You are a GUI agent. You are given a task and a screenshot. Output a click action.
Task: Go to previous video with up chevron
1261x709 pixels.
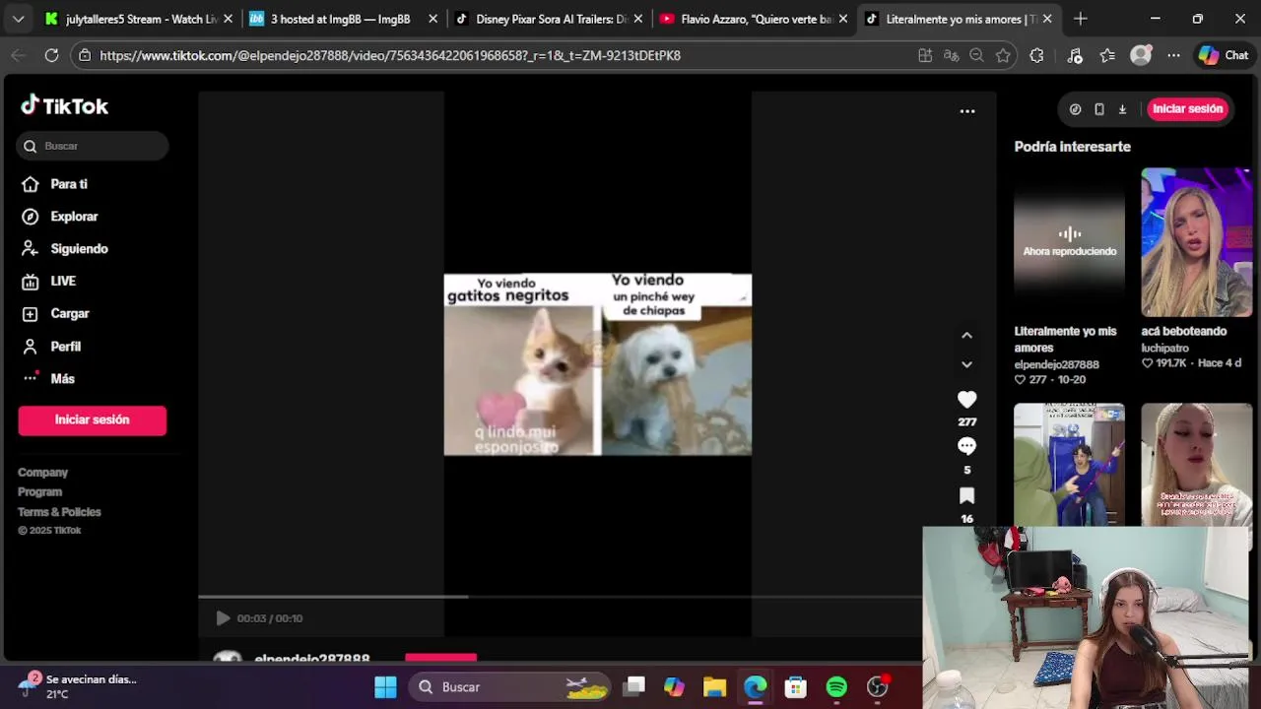pos(966,336)
